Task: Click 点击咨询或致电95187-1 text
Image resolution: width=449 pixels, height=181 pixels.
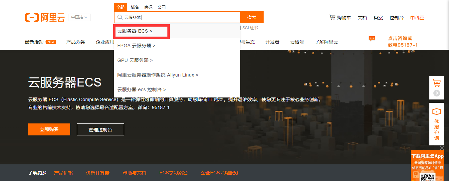Action: pos(403,42)
